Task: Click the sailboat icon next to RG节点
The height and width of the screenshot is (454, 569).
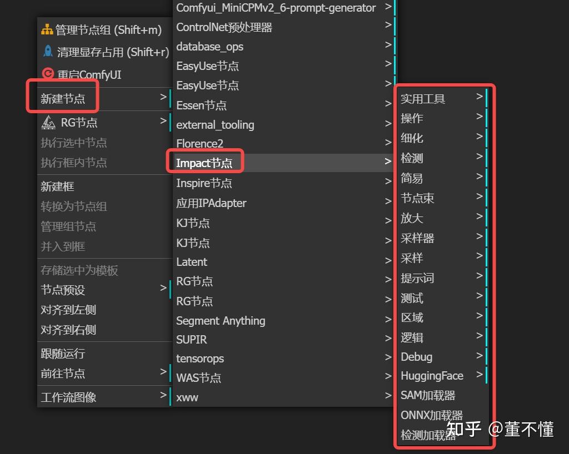Action: click(48, 122)
